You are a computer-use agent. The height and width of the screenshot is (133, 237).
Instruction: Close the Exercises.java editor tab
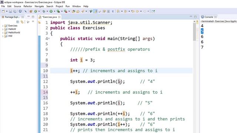59,17
